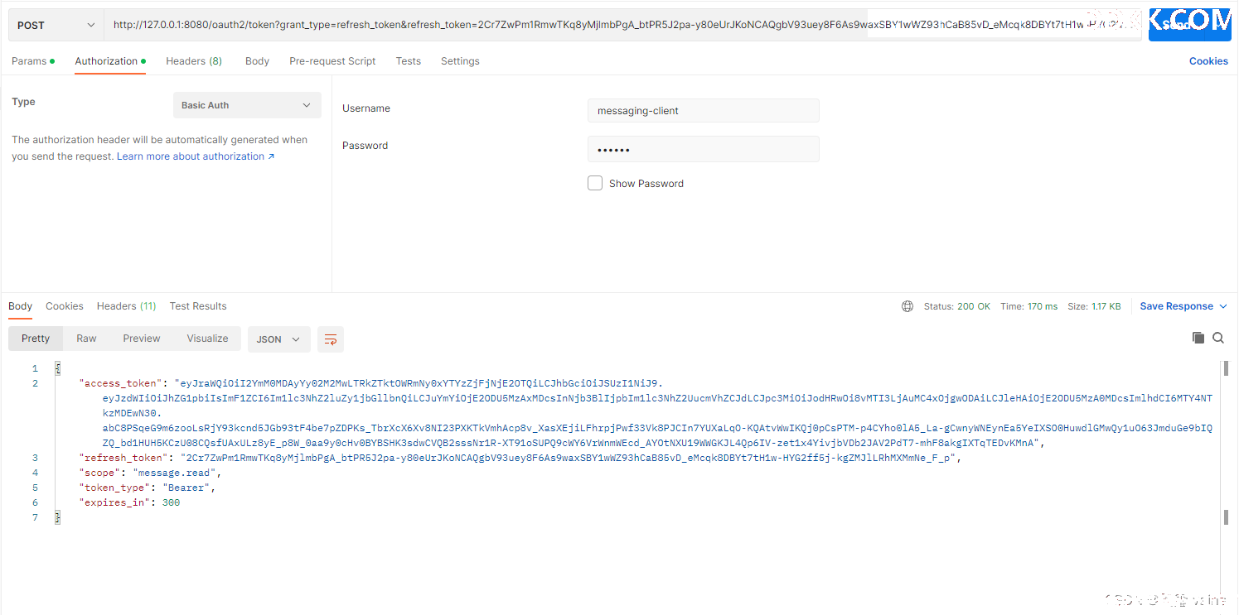
Task: Open the JSON format dropdown
Action: [x=279, y=339]
